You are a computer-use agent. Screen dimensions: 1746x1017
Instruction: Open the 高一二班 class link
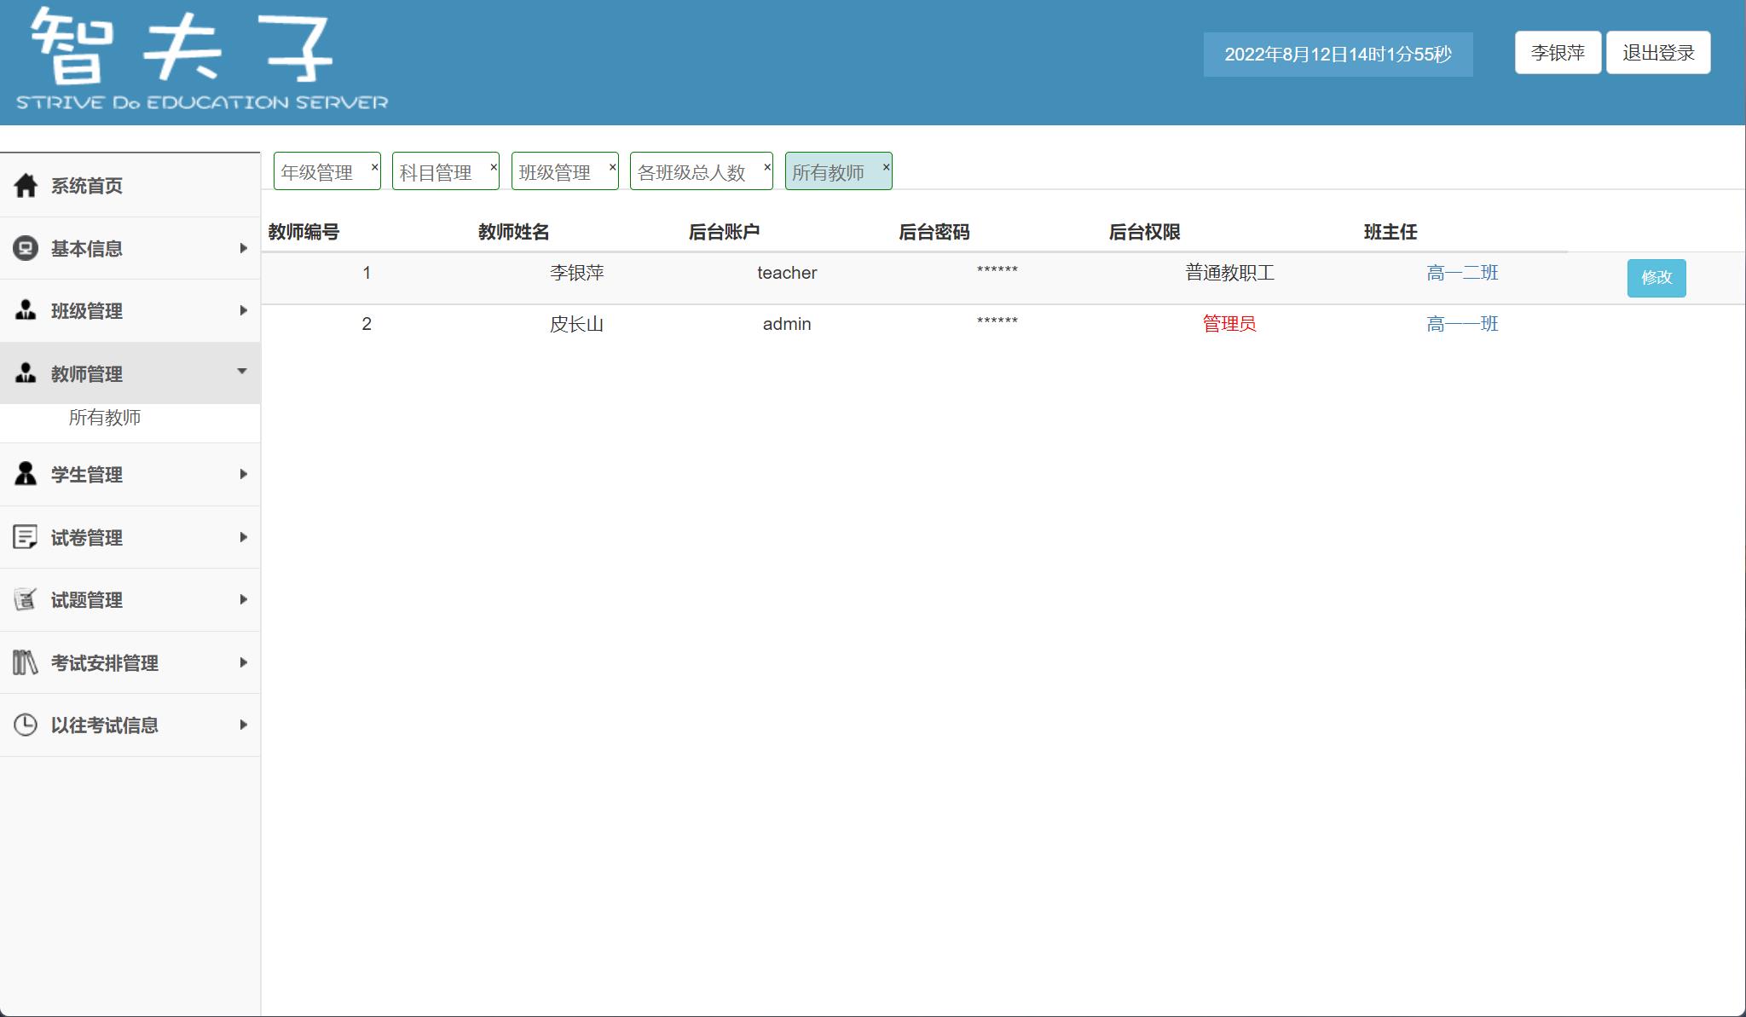pyautogui.click(x=1462, y=273)
